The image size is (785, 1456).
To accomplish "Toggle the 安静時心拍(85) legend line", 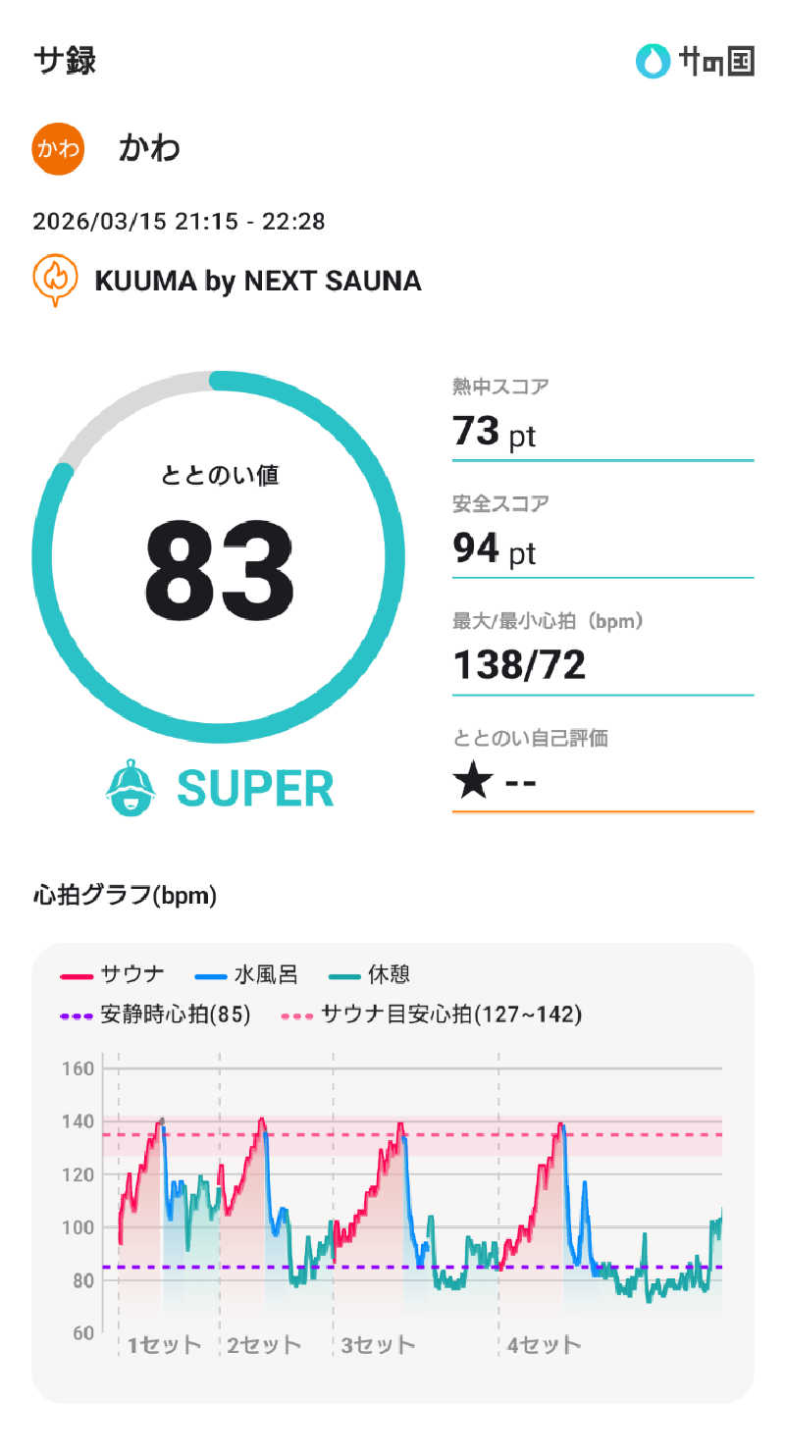I will [x=156, y=1014].
